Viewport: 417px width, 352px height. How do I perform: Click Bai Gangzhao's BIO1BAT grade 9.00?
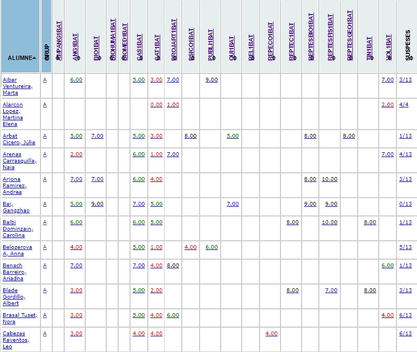[97, 204]
